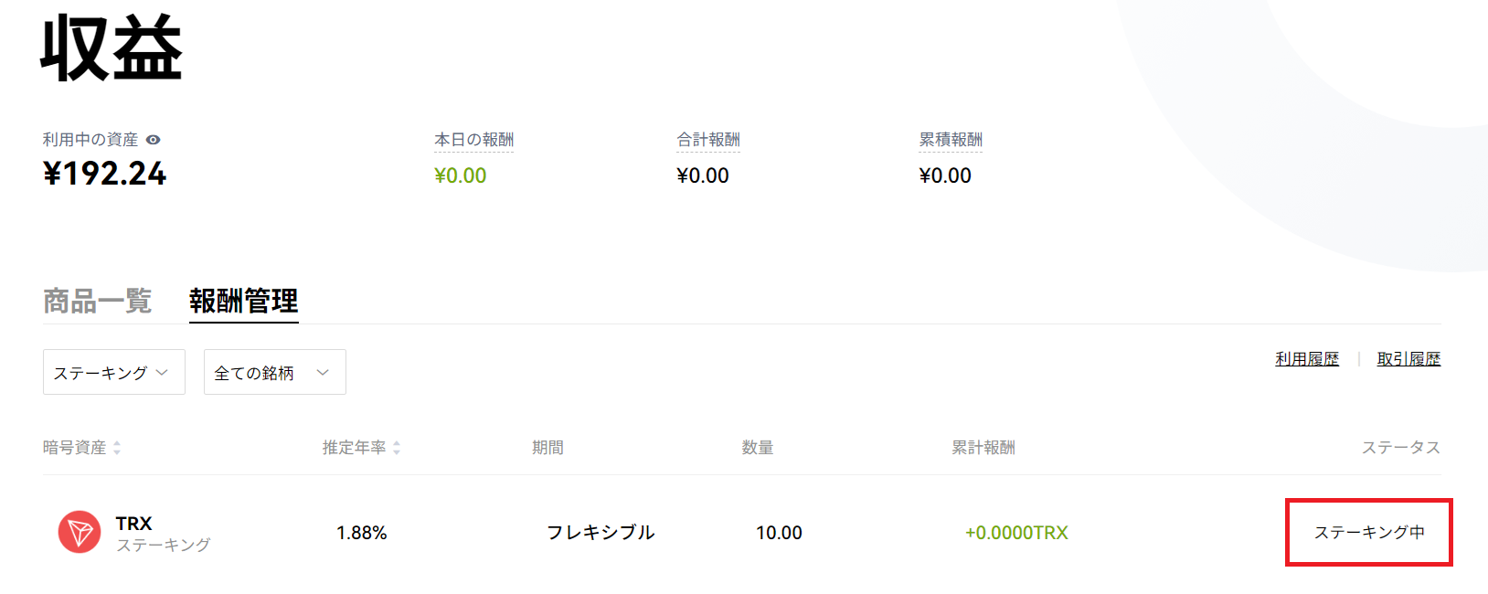Toggle asset visibility eye icon
The width and height of the screenshot is (1488, 594).
pos(154,140)
